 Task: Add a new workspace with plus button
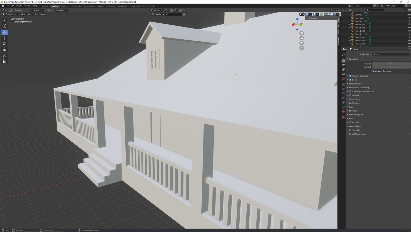point(153,6)
